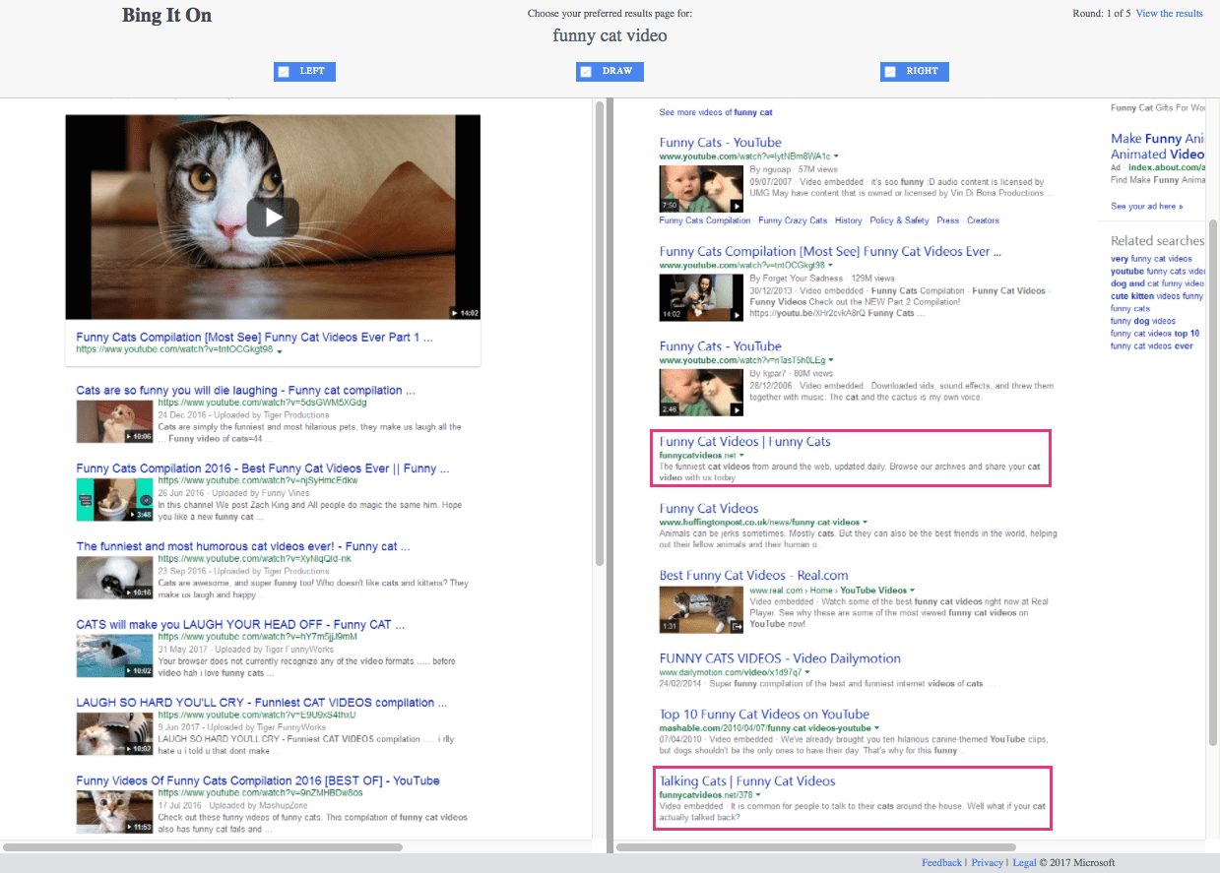Screen dimensions: 1220x873
Task: Open the Huffington Post 'Funny Cat Videos' result
Action: tap(709, 509)
